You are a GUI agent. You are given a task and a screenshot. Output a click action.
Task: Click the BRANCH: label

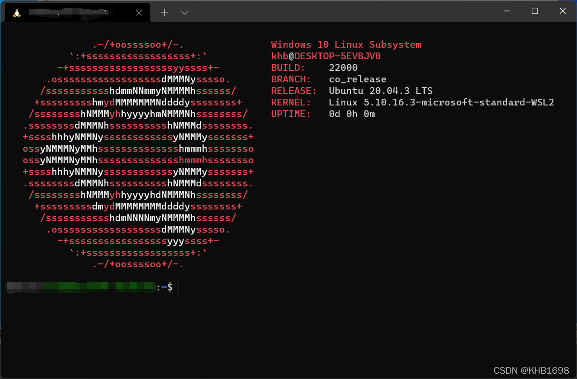[x=291, y=79]
